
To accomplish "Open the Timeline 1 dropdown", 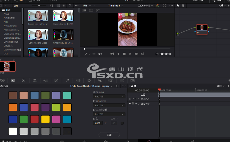I will pyautogui.click(x=116, y=6).
